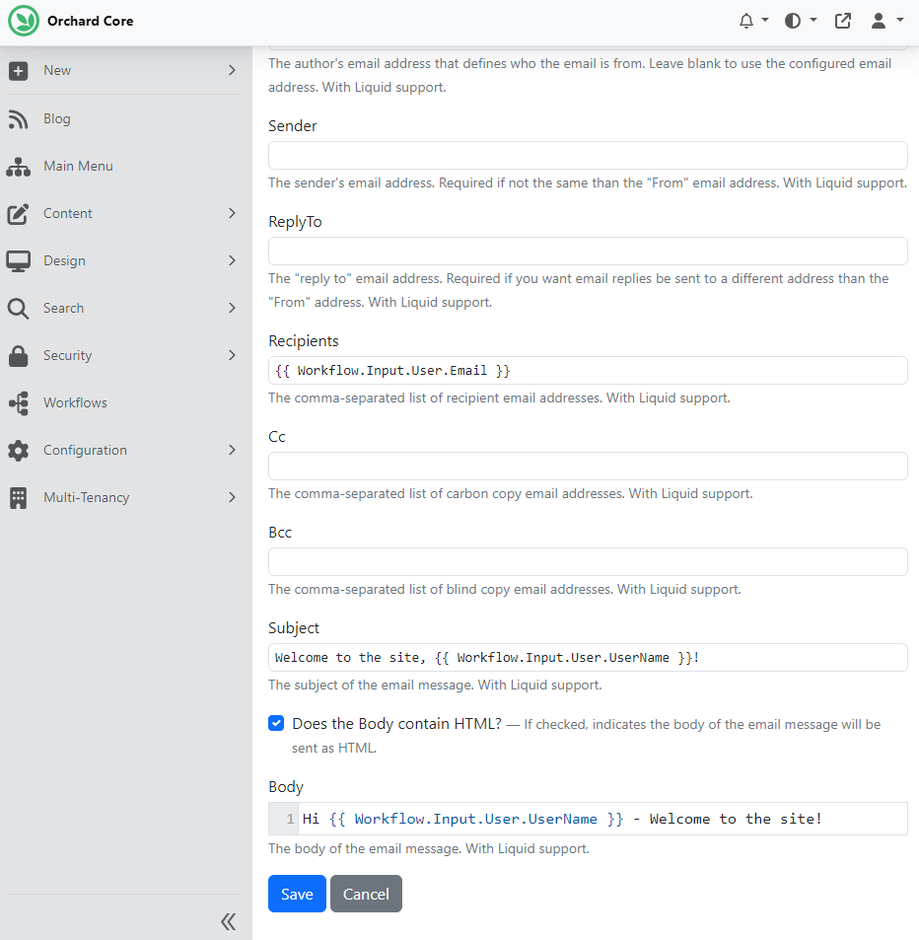Viewport: 919px width, 940px height.
Task: Click the Recipients field label
Action: coord(304,341)
